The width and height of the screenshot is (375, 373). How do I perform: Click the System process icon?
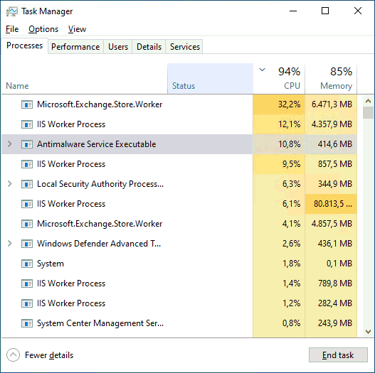27,264
